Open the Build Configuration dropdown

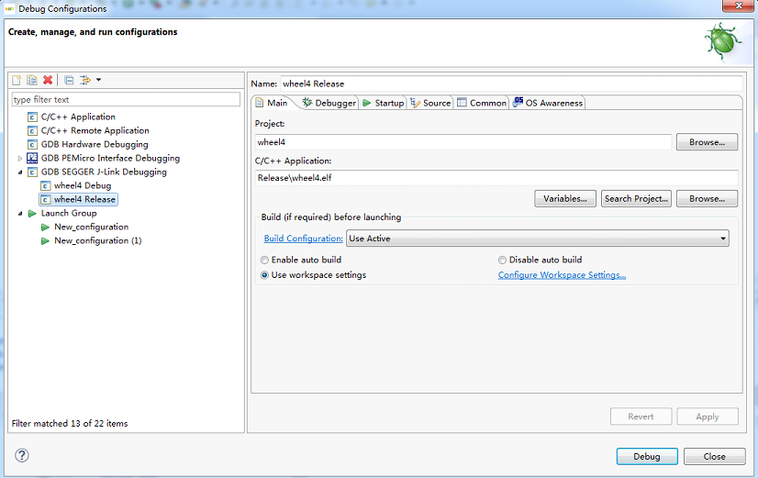pos(538,239)
